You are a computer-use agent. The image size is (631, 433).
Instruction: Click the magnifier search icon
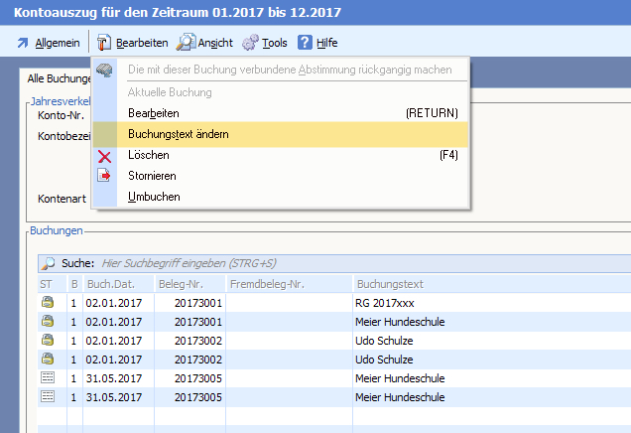tap(48, 264)
